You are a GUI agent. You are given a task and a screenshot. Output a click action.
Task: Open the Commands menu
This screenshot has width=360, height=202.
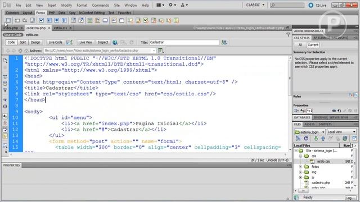[x=100, y=5]
